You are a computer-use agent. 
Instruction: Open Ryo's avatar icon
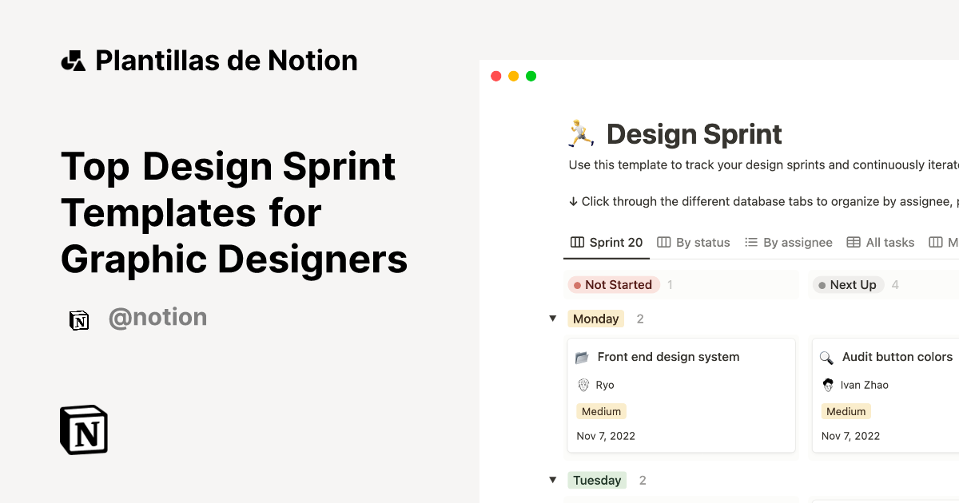[x=583, y=385]
